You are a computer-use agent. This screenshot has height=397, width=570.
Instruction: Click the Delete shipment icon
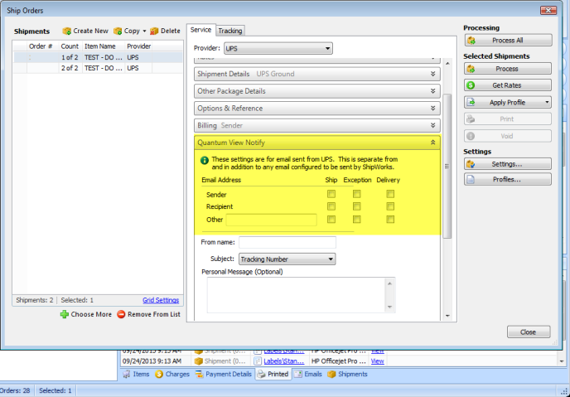[154, 31]
